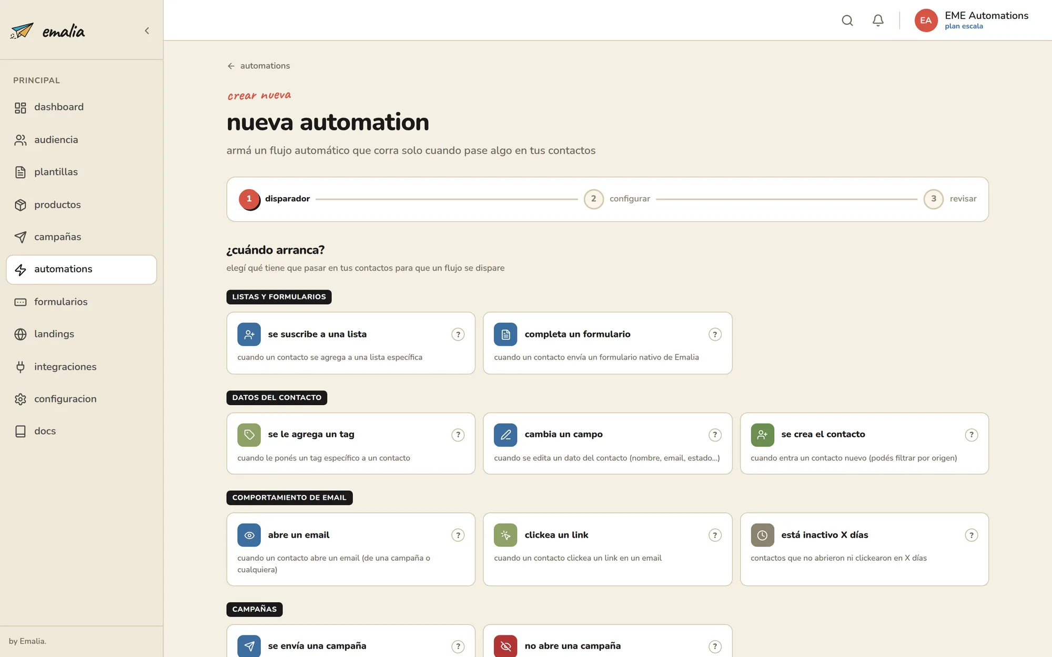Open help for clickea un link

pyautogui.click(x=715, y=535)
